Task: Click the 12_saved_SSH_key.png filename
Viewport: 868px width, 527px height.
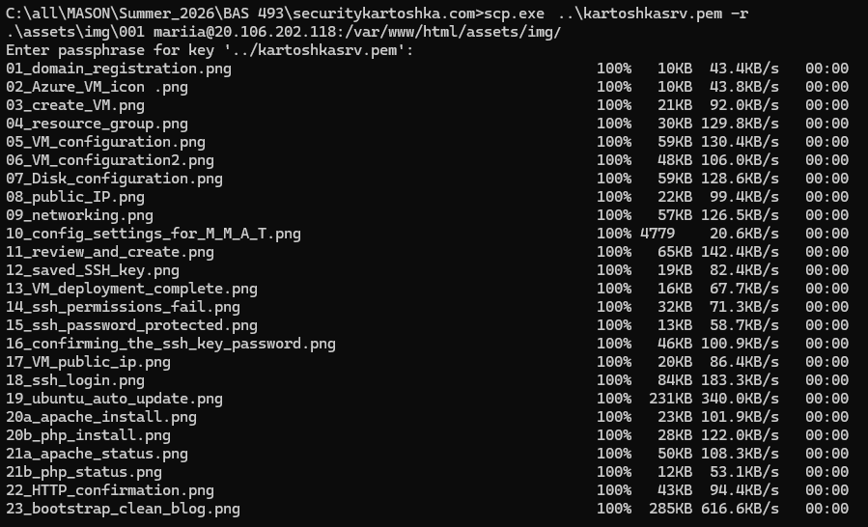Action: [93, 270]
